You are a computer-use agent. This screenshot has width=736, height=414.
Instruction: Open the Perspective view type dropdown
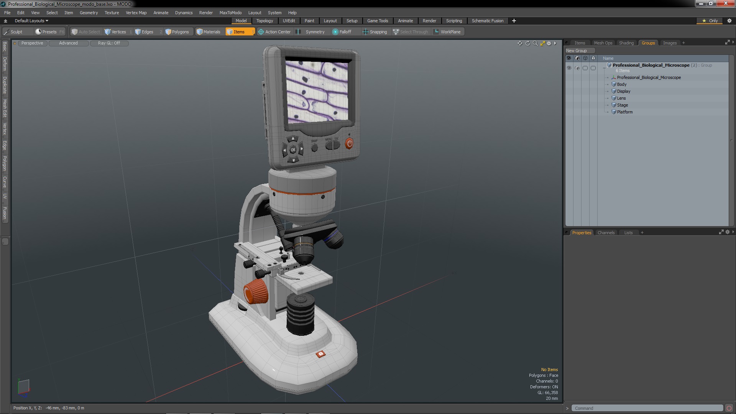pyautogui.click(x=32, y=43)
